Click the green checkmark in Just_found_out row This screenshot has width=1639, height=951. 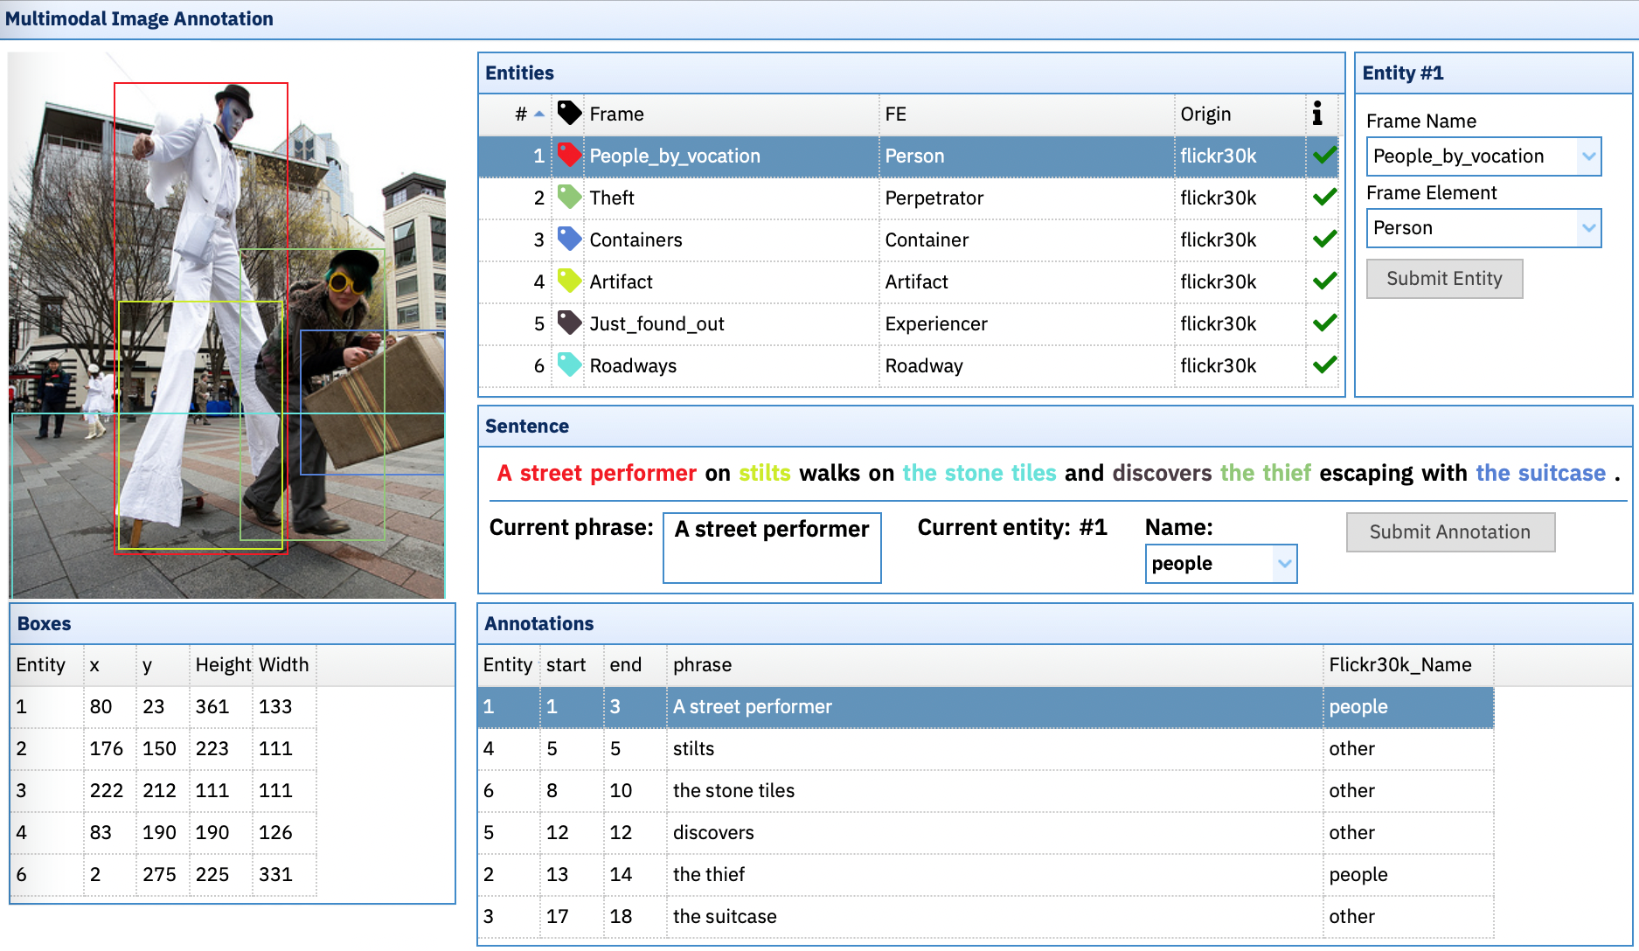[x=1324, y=323]
